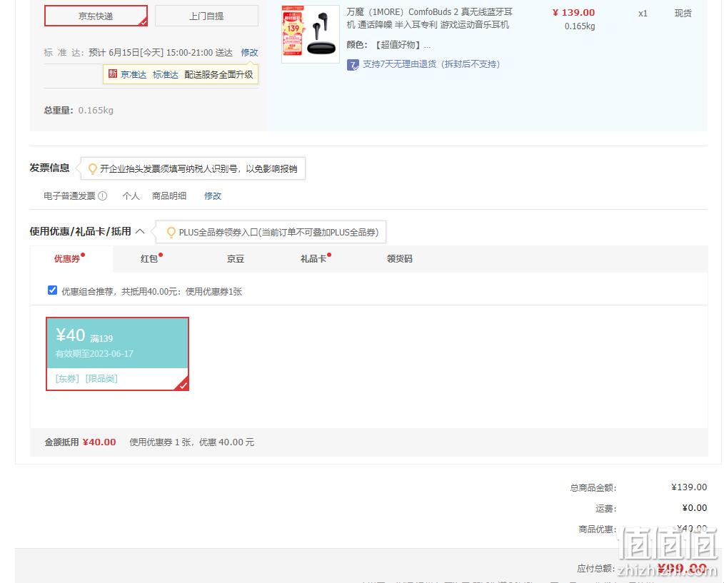This screenshot has height=583, width=724.
Task: Click the 总商品金额 ¥139.00 value
Action: [689, 487]
